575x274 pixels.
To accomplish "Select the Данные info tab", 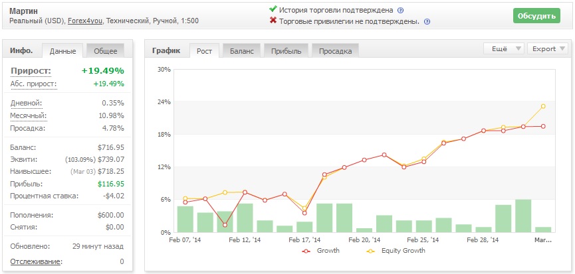I will (62, 51).
